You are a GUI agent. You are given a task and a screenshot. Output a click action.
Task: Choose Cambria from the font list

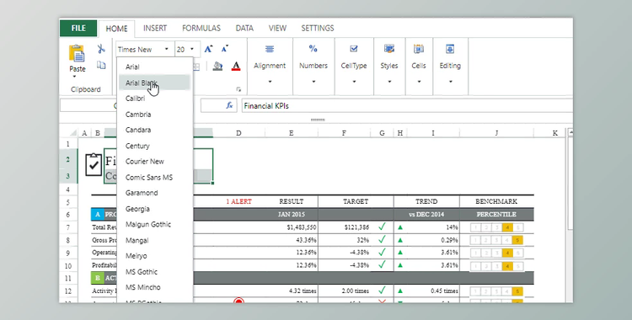pyautogui.click(x=154, y=115)
